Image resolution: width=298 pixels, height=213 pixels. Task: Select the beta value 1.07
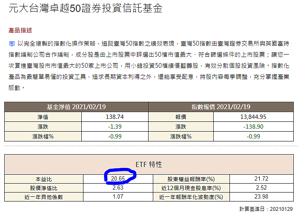(118, 196)
